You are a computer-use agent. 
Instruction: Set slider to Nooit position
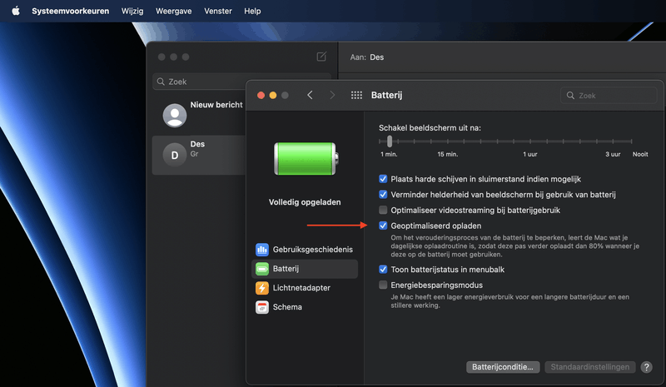pyautogui.click(x=632, y=141)
